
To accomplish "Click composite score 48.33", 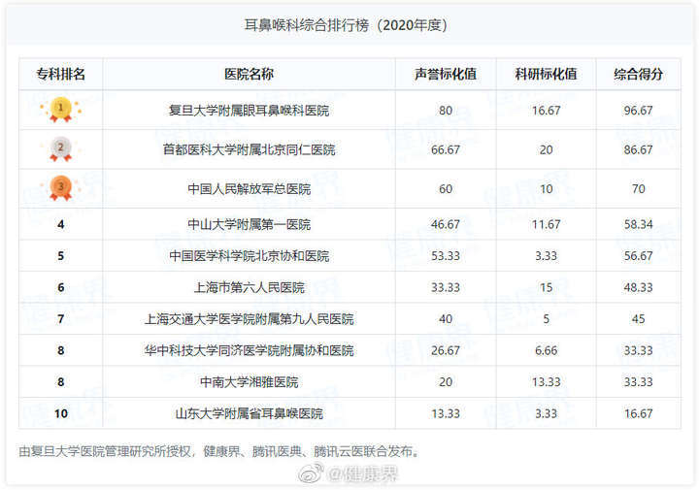I will 639,287.
